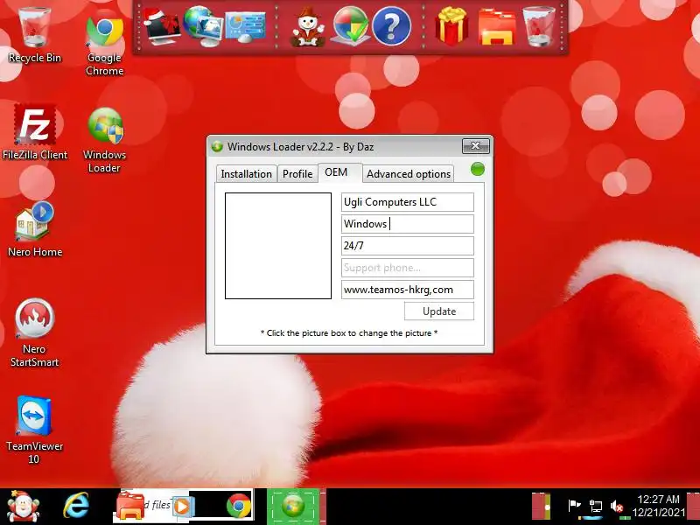The height and width of the screenshot is (525, 700).
Task: Select the Nero StartSmart desktop icon
Action: click(34, 333)
